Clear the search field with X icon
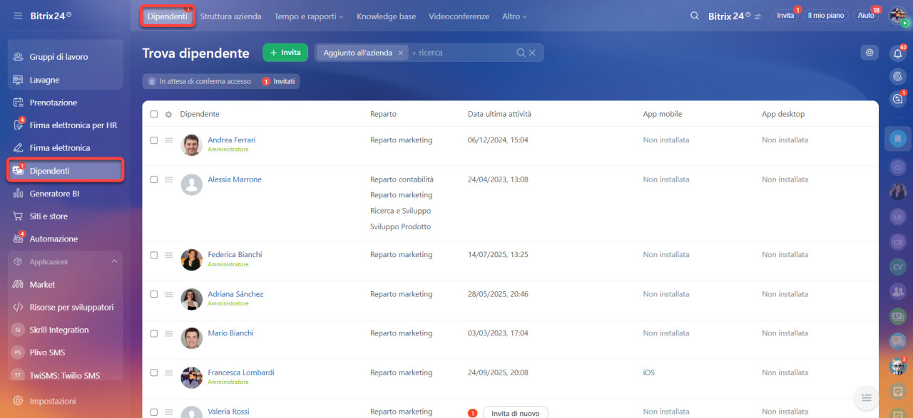 click(532, 53)
